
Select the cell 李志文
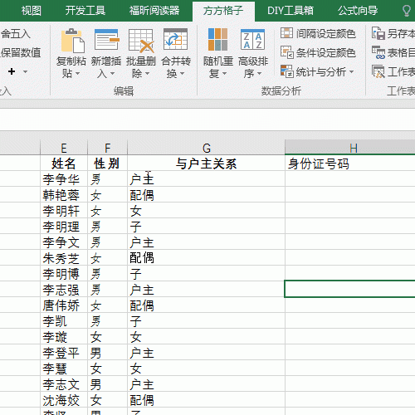point(64,384)
